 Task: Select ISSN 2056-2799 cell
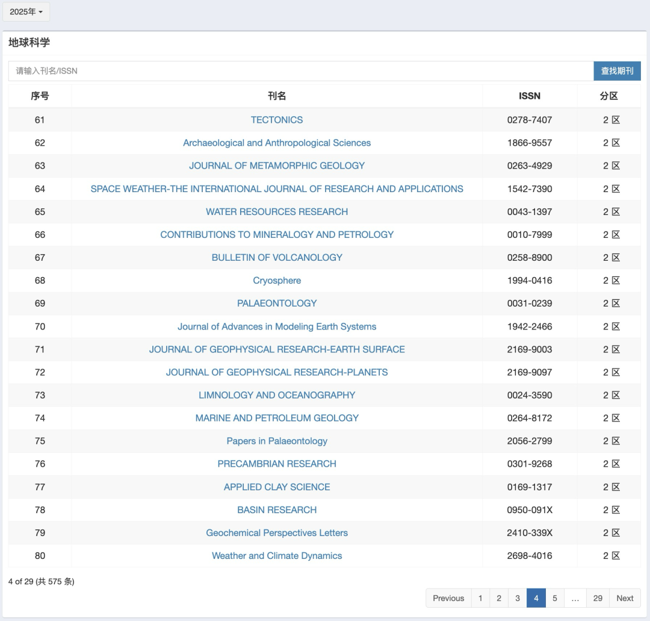point(530,440)
